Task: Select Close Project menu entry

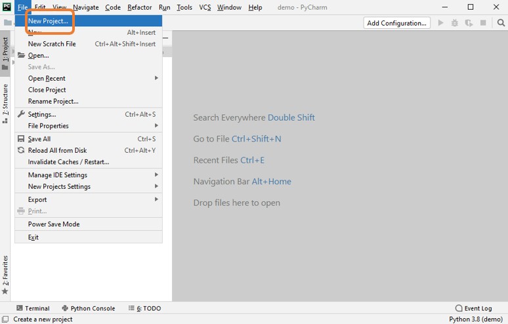Action: click(x=89, y=90)
